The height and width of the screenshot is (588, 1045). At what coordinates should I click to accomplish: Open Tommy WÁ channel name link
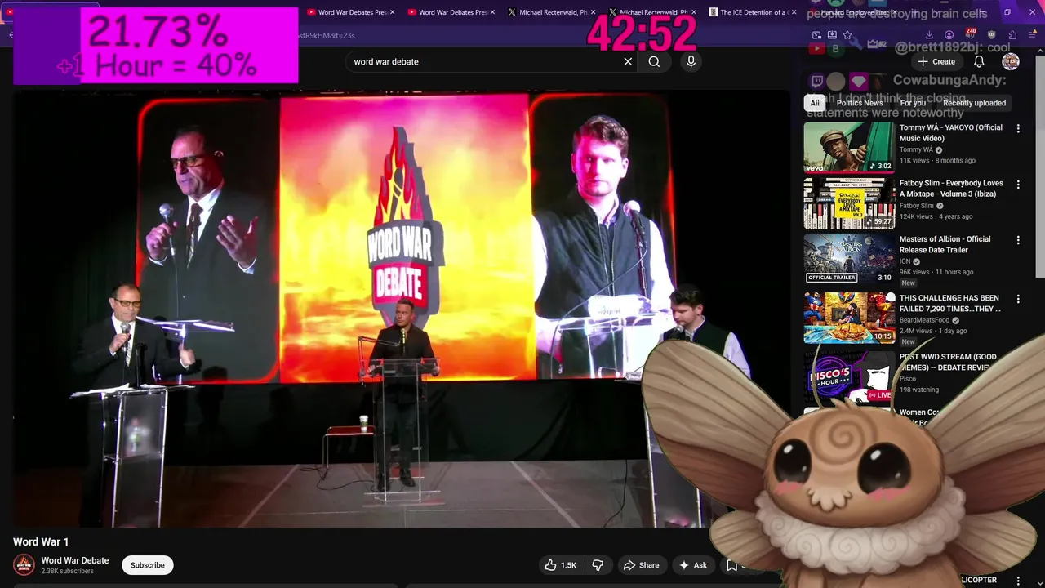(x=915, y=150)
